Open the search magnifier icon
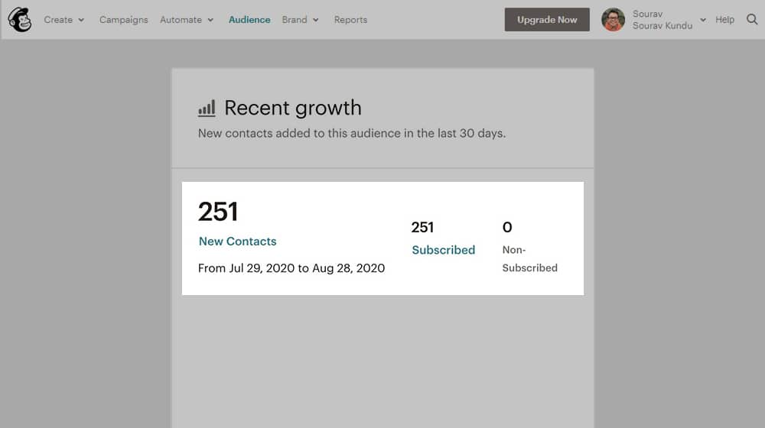Screen dimensions: 765x428 (x=752, y=20)
